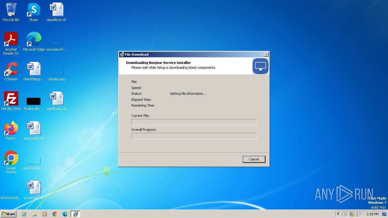Select the urltake.png image file
388x218 pixels.
(56, 74)
